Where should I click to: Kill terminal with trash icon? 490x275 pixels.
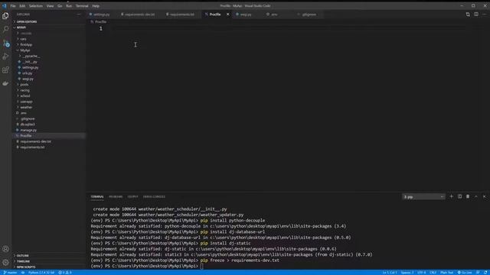468,196
